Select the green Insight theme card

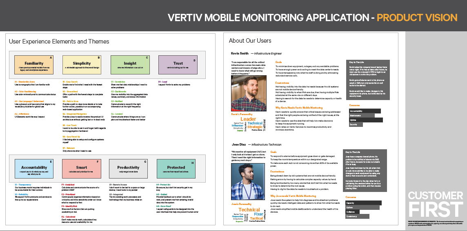[x=130, y=65]
